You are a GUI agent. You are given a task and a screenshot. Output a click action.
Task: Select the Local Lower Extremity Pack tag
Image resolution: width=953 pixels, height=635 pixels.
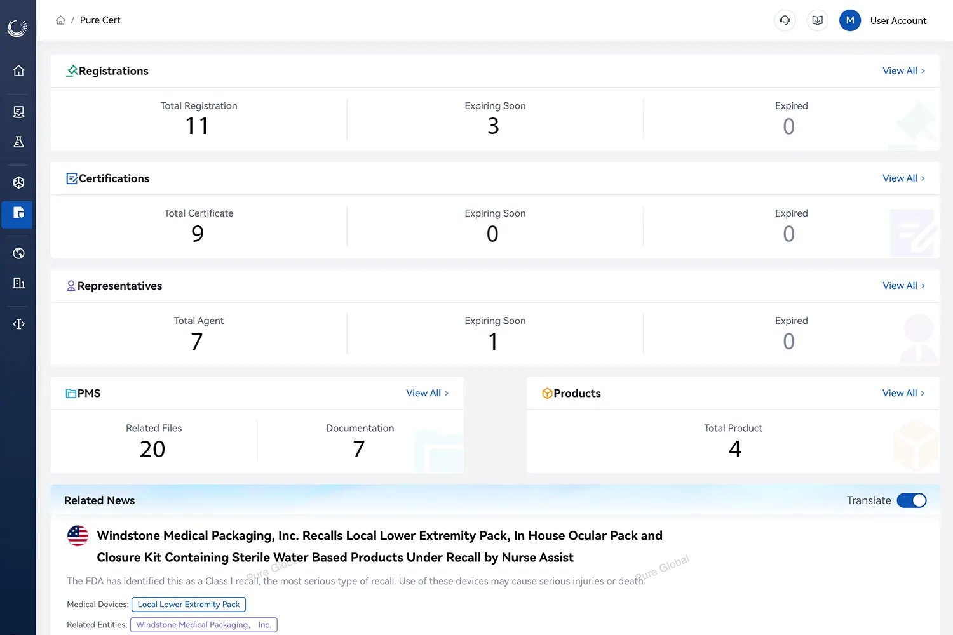[188, 604]
